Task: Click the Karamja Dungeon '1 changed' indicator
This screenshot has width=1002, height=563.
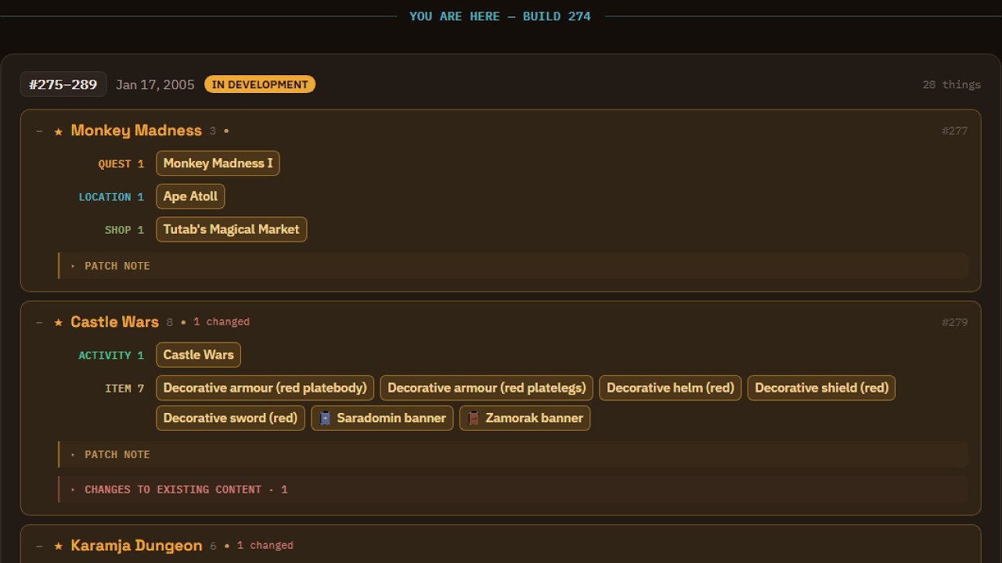Action: click(265, 546)
